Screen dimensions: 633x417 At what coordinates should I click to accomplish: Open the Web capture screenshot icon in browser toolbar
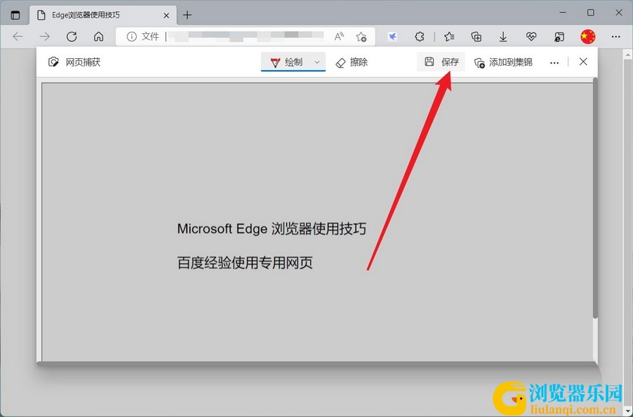[x=559, y=37]
